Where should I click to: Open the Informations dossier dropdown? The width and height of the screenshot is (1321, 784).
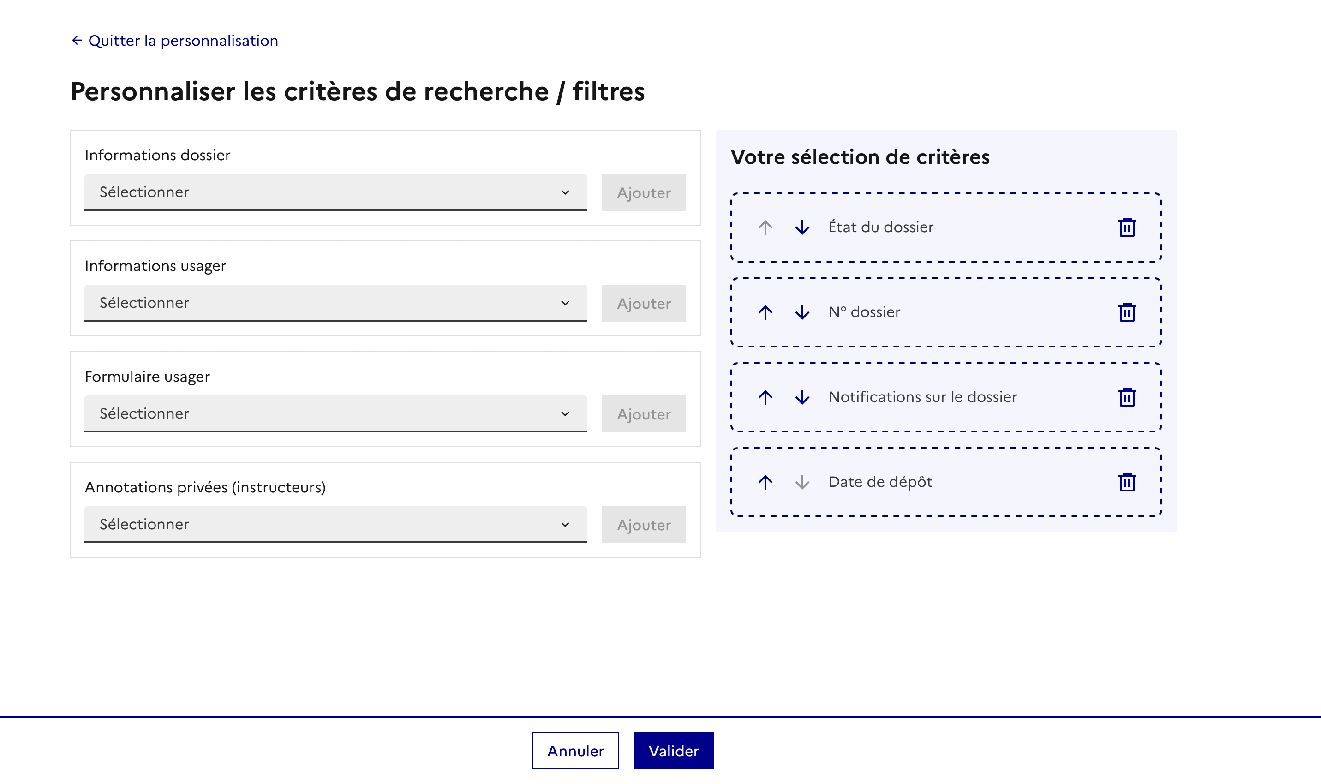pos(335,192)
